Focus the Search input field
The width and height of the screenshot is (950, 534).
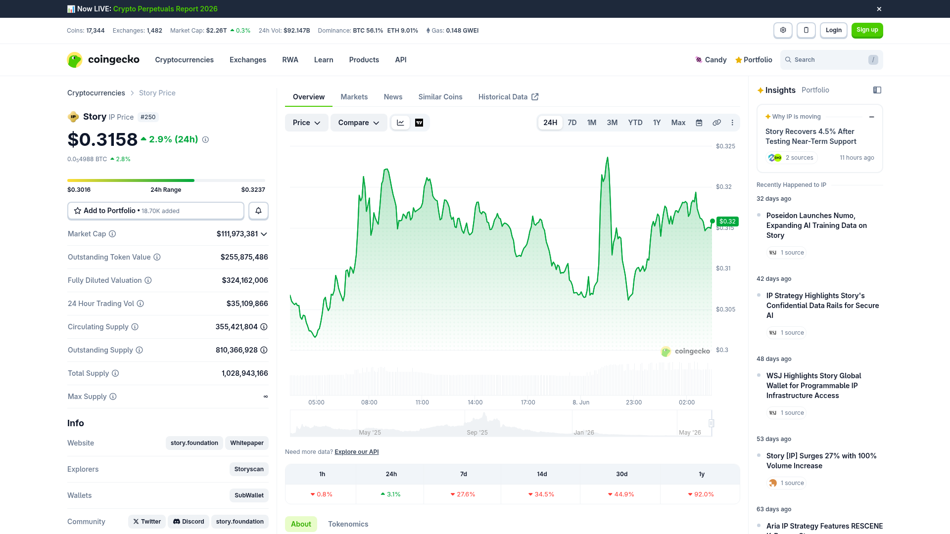click(832, 60)
